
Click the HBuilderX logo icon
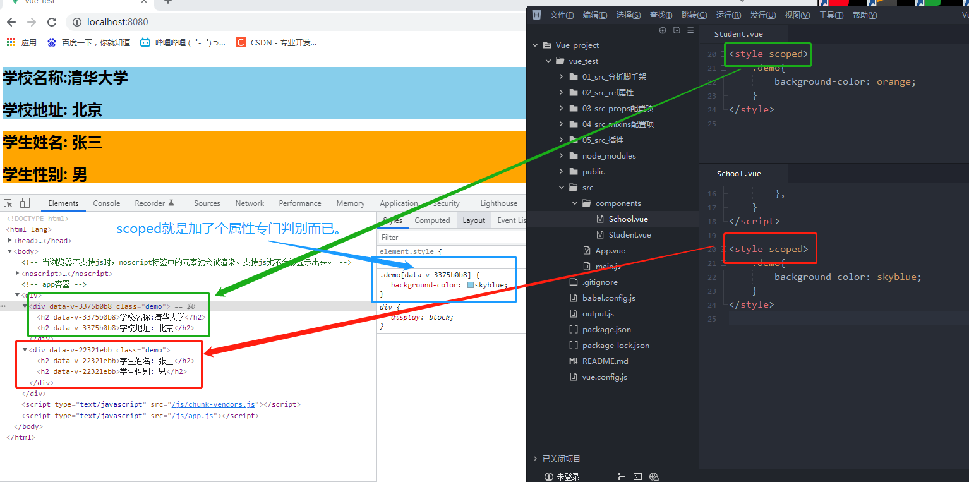[x=536, y=15]
